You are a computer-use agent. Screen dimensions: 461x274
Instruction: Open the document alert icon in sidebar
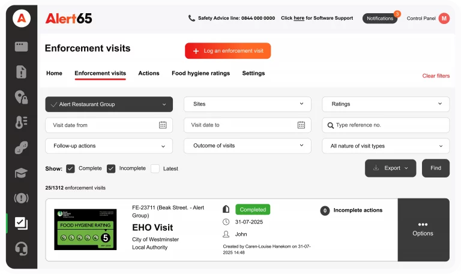pyautogui.click(x=22, y=71)
